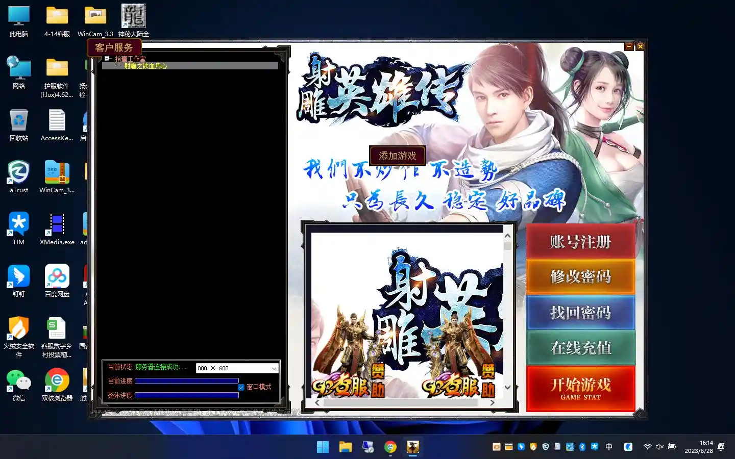Open WinCam_3... archive icon
The height and width of the screenshot is (459, 735).
(x=57, y=177)
